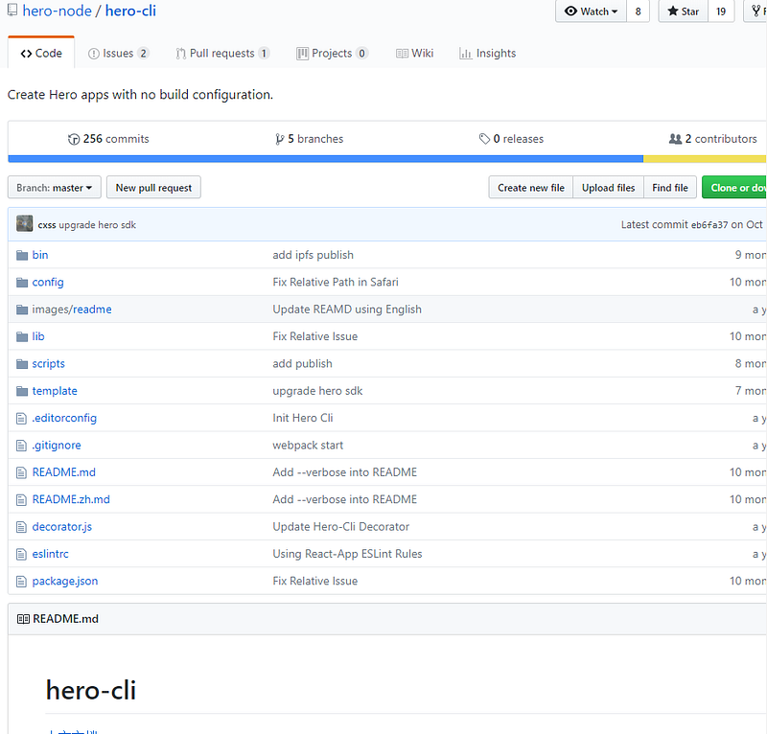767x734 pixels.
Task: Open the scripts folder
Action: pos(49,364)
